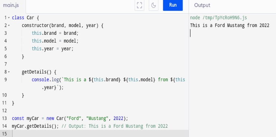Click 'constructor(brand, model, year)' on line 2
The width and height of the screenshot is (276, 137).
[60, 26]
